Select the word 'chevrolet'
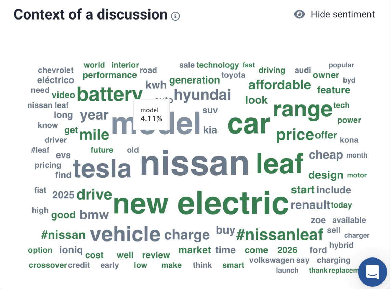 tap(55, 70)
